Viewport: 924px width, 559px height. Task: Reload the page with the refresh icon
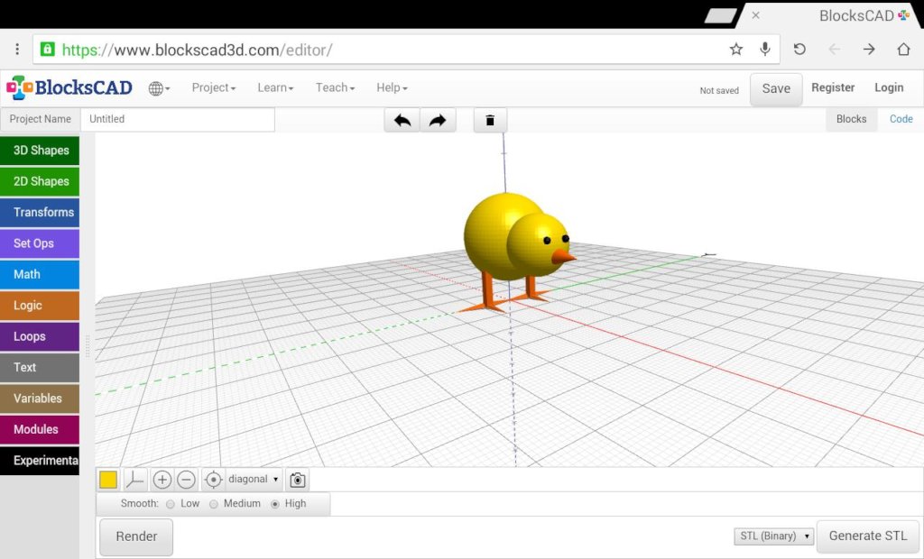[x=799, y=49]
